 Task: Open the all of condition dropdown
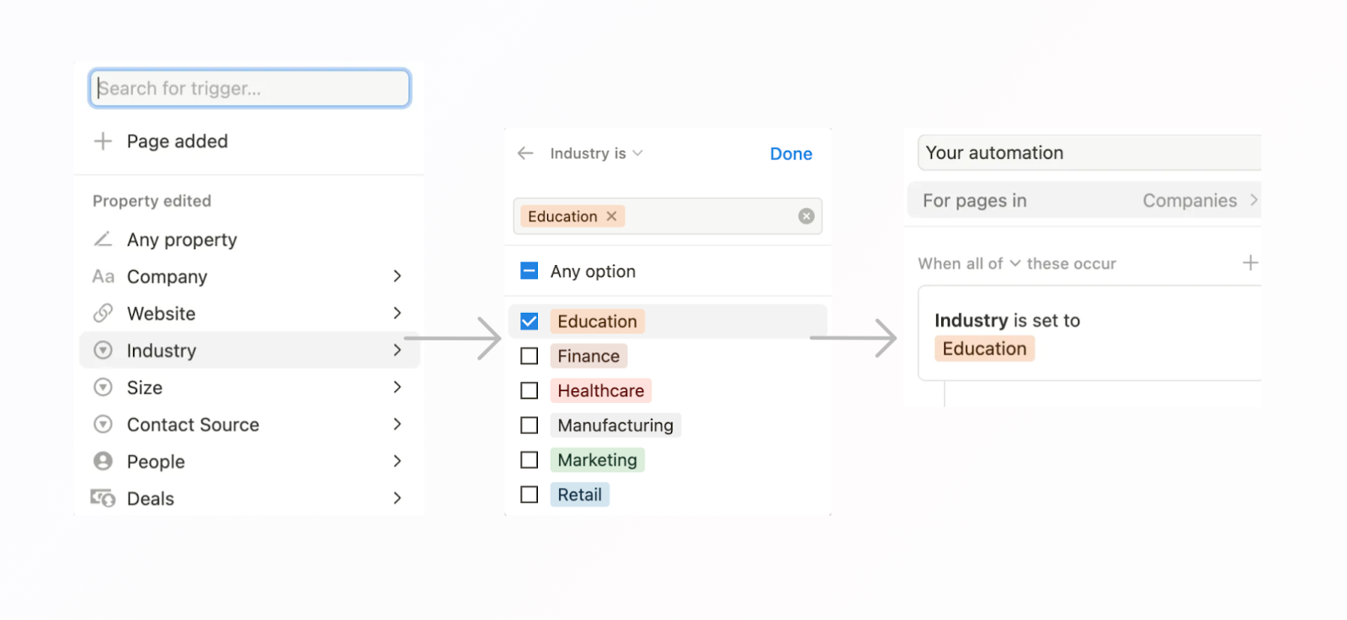[993, 263]
